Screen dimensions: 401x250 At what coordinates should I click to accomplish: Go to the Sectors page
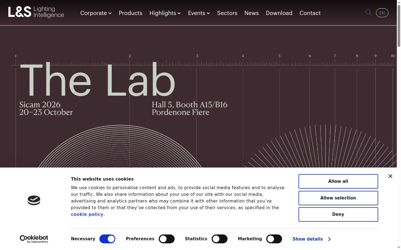227,13
